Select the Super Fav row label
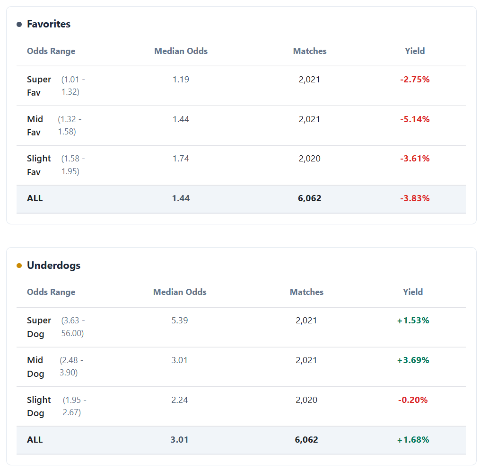Image resolution: width=480 pixels, height=472 pixels. click(39, 86)
